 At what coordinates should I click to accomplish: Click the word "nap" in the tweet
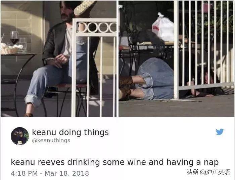(211, 163)
